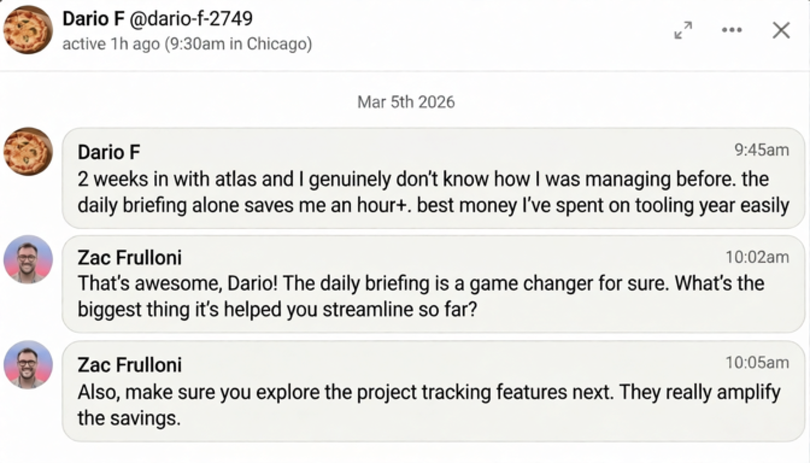Viewport: 810px width, 463px height.
Task: Select the close conversation X icon
Action: pyautogui.click(x=780, y=30)
